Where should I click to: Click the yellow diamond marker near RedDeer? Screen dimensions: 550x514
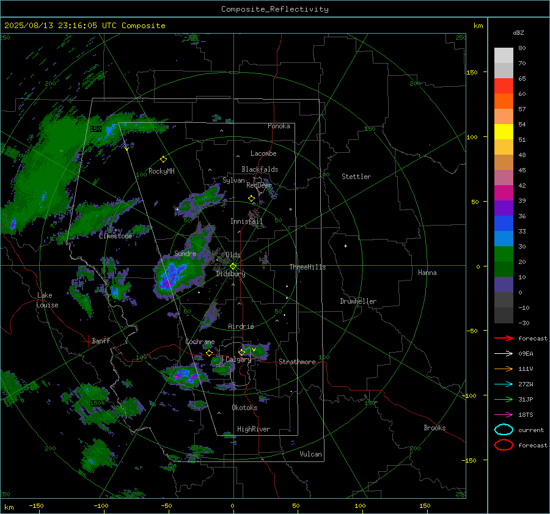(251, 199)
